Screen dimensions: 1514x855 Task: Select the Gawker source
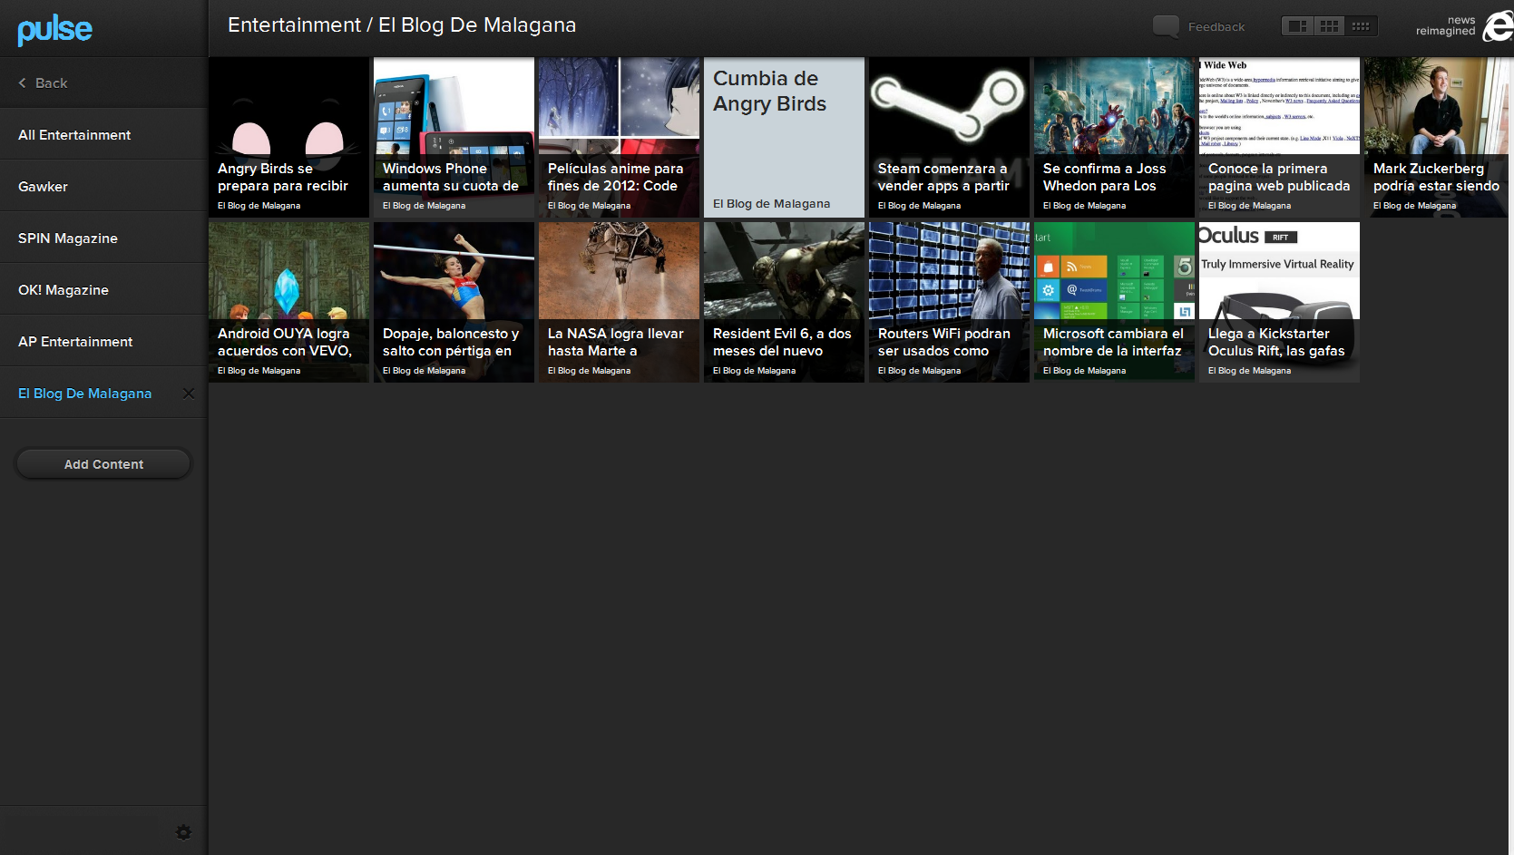103,186
